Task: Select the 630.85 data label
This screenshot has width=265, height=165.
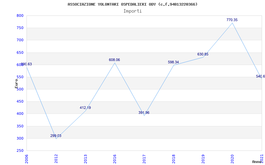Action: coord(203,54)
